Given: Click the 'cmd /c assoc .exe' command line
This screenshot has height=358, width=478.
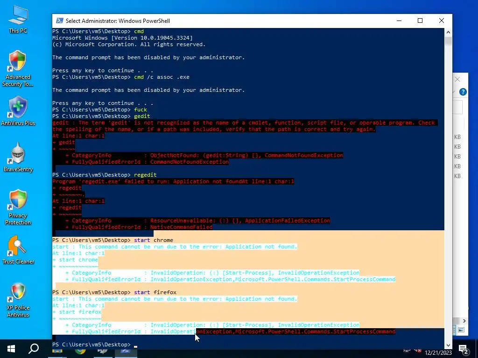Looking at the screenshot, I should [x=121, y=77].
